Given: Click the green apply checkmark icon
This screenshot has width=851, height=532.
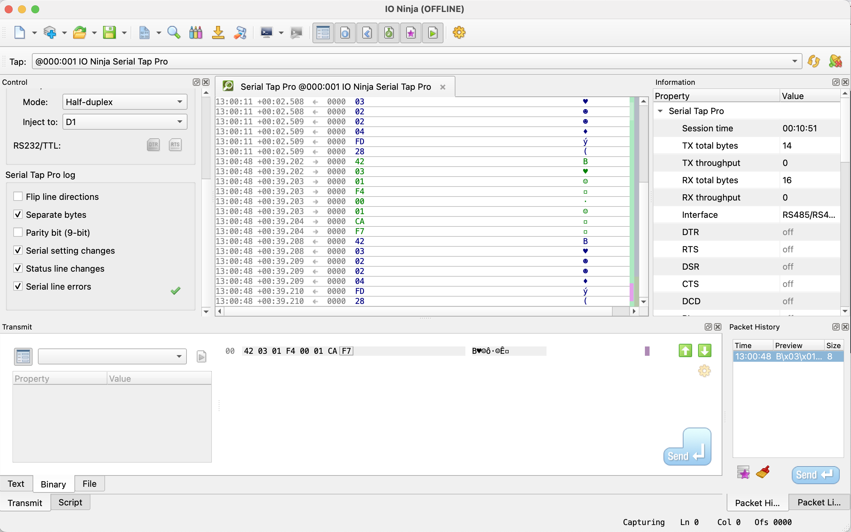Looking at the screenshot, I should pyautogui.click(x=176, y=291).
